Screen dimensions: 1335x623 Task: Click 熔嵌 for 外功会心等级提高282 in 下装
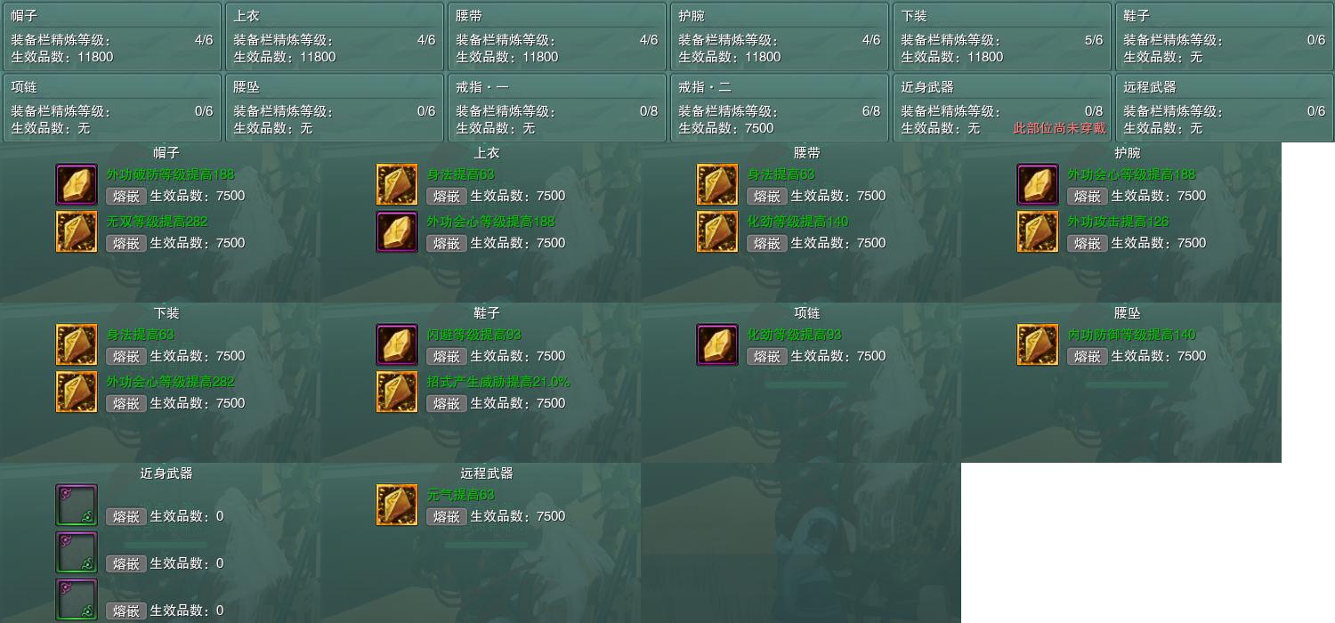tap(126, 404)
